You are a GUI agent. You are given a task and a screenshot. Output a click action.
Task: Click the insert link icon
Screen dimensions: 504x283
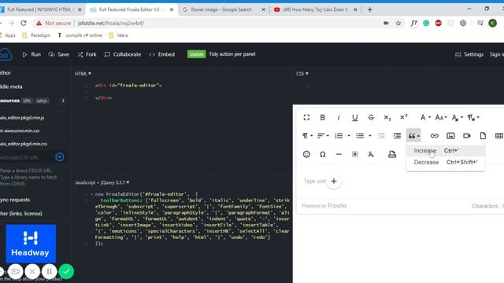[x=435, y=136]
